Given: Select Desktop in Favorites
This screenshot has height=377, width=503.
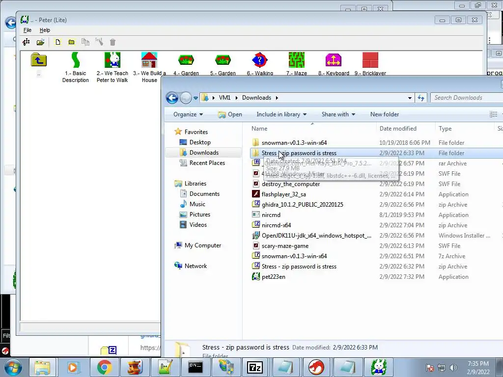Looking at the screenshot, I should click(200, 142).
